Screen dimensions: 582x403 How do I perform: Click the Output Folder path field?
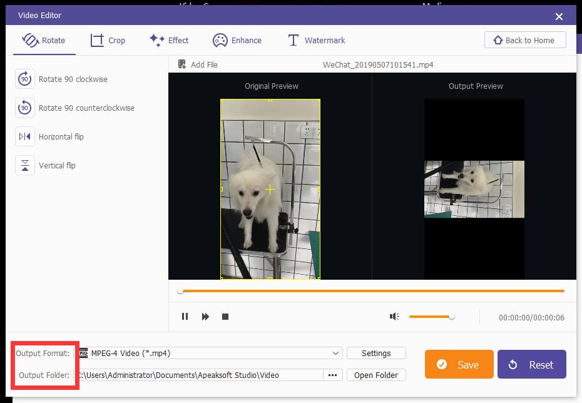(x=200, y=375)
